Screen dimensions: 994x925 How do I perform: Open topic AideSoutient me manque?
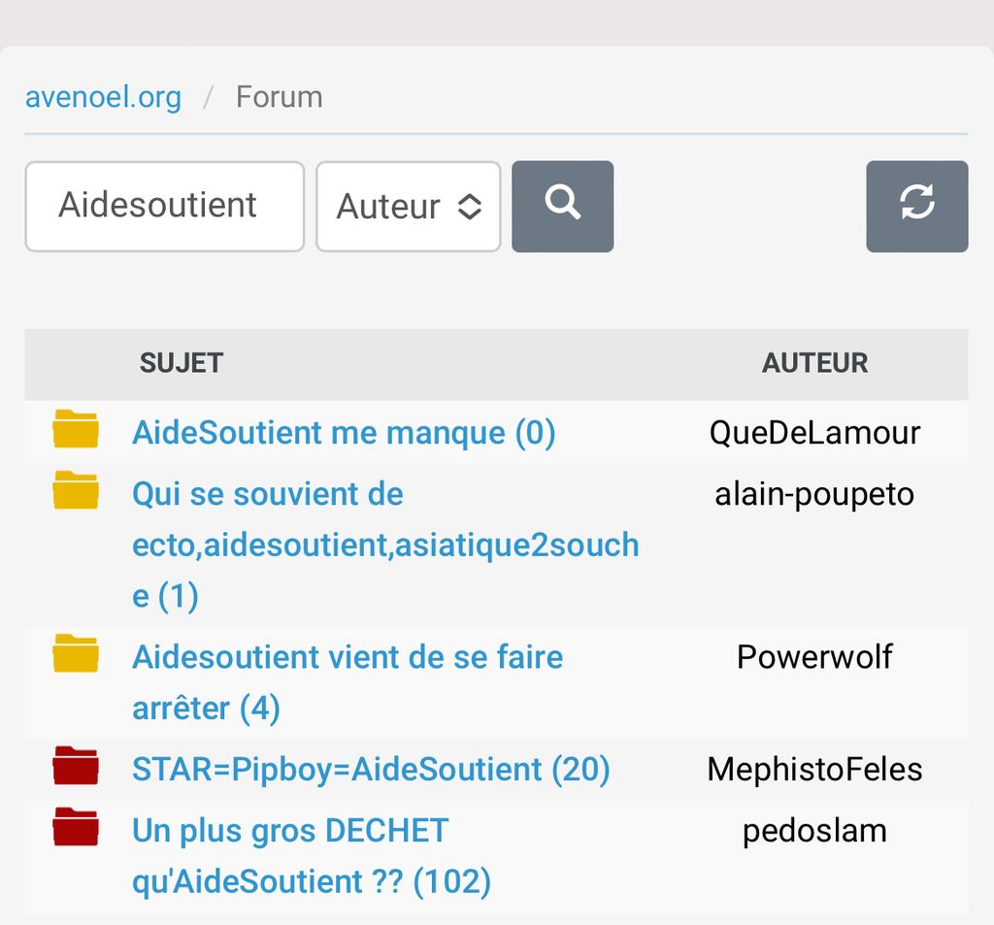pos(343,433)
